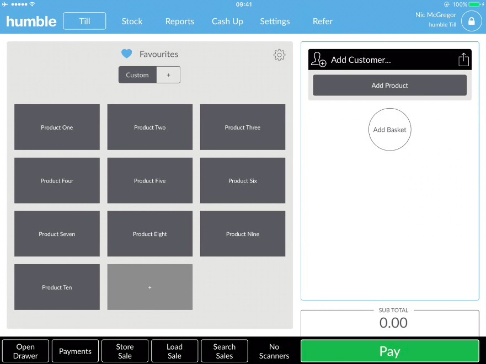Add a new favourite product tile
The image size is (486, 364).
[x=149, y=287]
